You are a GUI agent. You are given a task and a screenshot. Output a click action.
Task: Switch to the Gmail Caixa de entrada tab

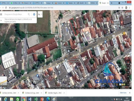tap(26, 3)
